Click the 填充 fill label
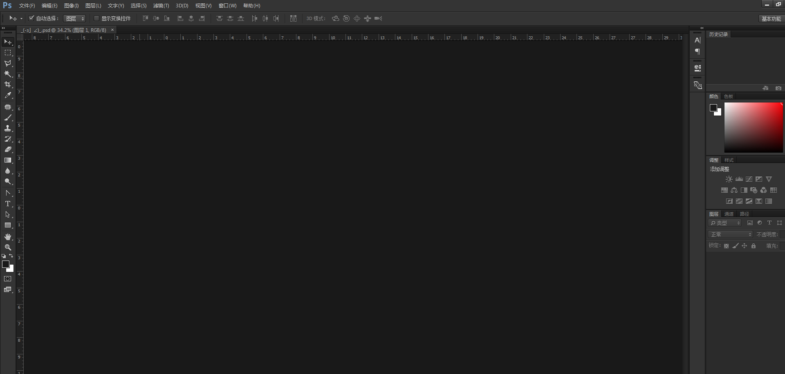The width and height of the screenshot is (785, 374). pos(772,246)
